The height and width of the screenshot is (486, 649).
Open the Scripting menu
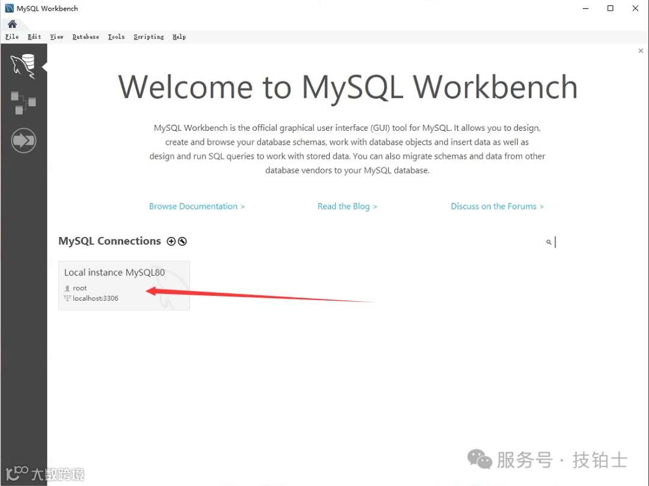tap(148, 37)
